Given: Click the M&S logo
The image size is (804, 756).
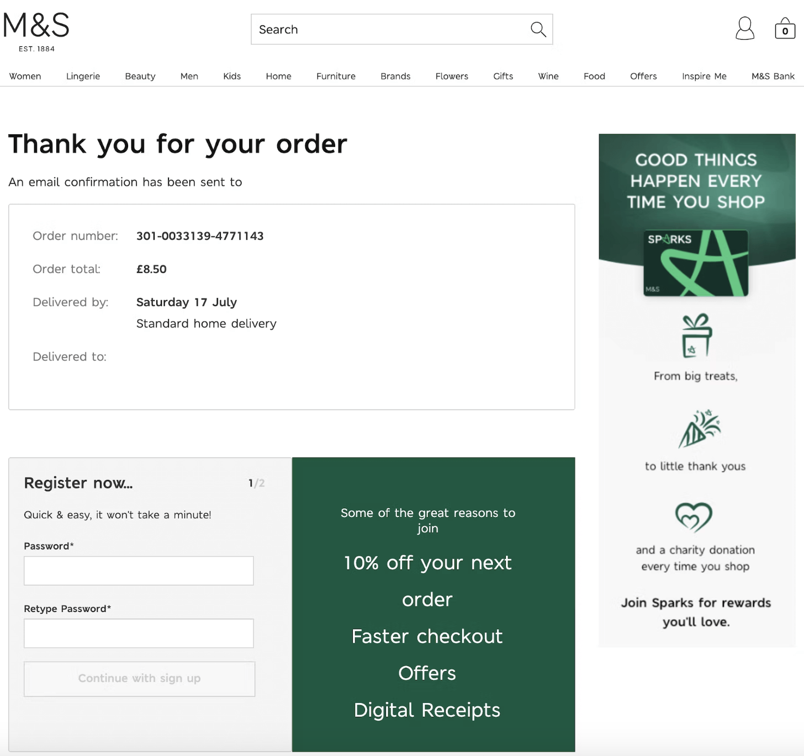Looking at the screenshot, I should click(x=36, y=32).
